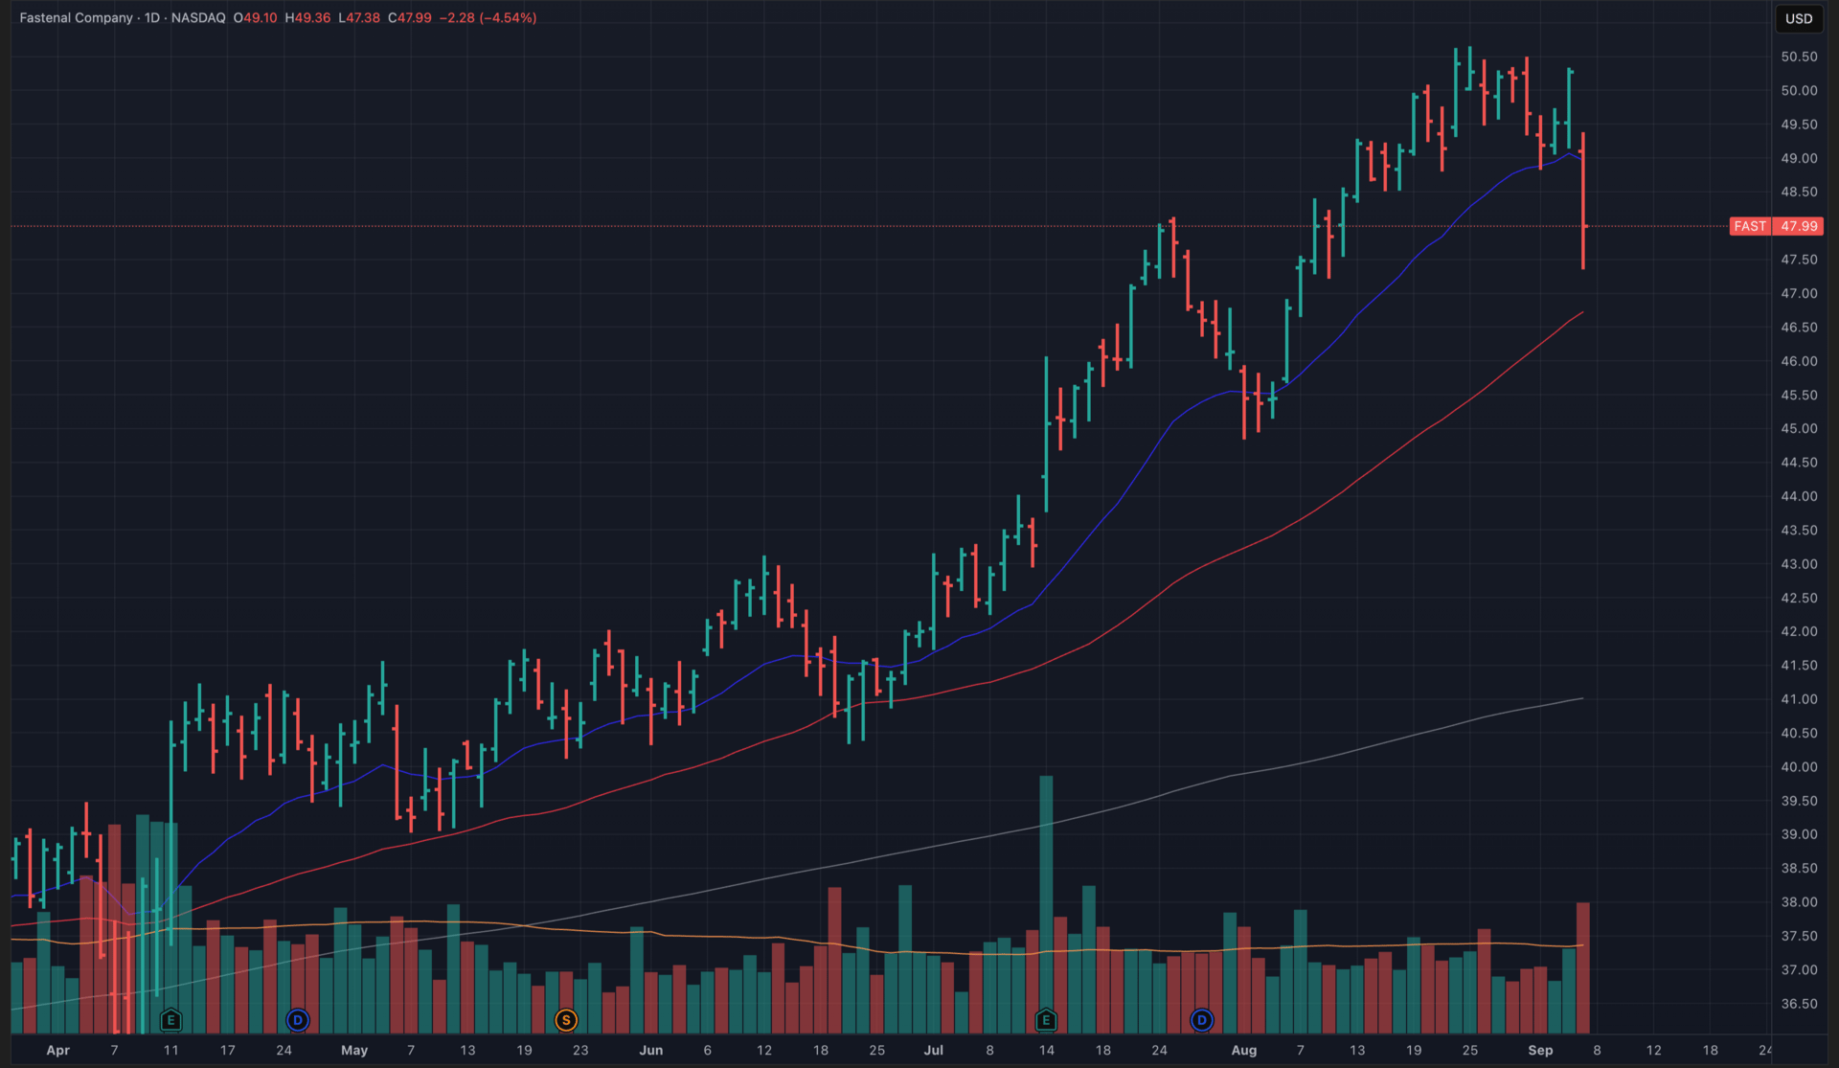Viewport: 1839px width, 1068px height.
Task: Click the 1D interval in the chart legend
Action: click(x=151, y=18)
